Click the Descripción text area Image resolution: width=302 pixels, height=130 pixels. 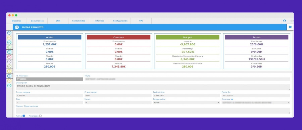pos(153,87)
